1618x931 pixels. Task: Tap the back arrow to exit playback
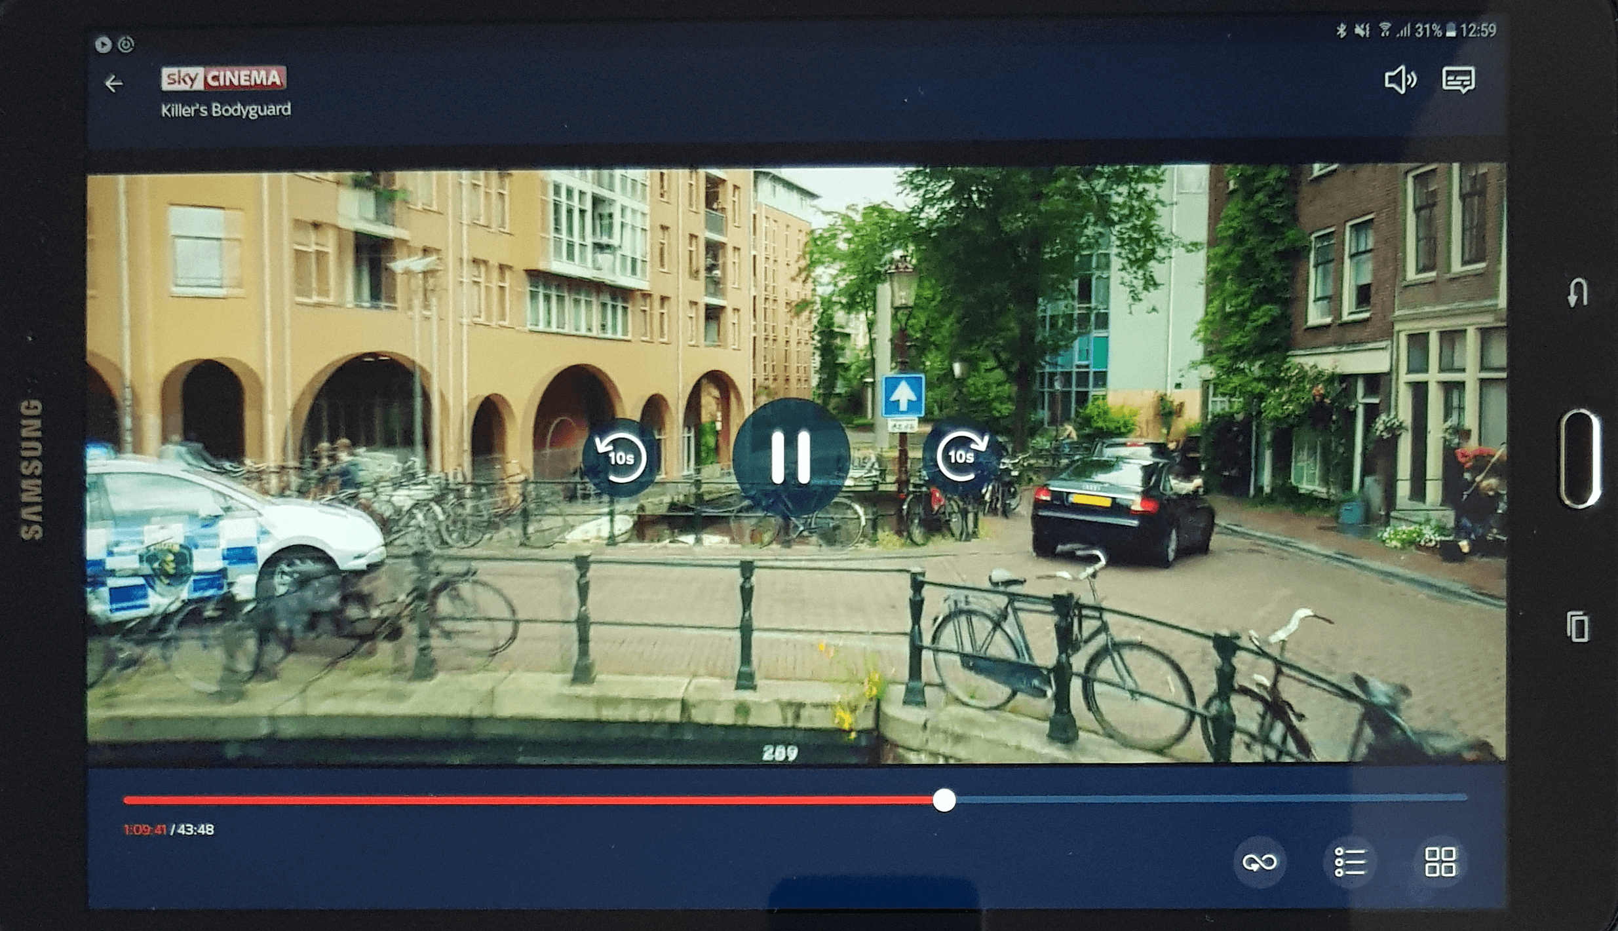(114, 84)
